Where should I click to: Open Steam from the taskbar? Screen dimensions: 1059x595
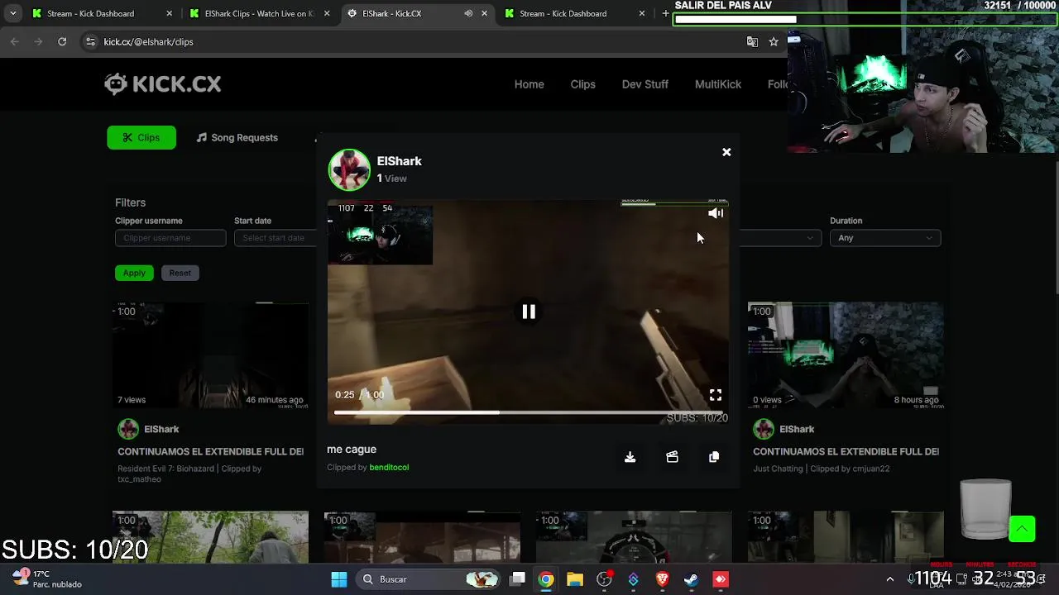click(691, 579)
